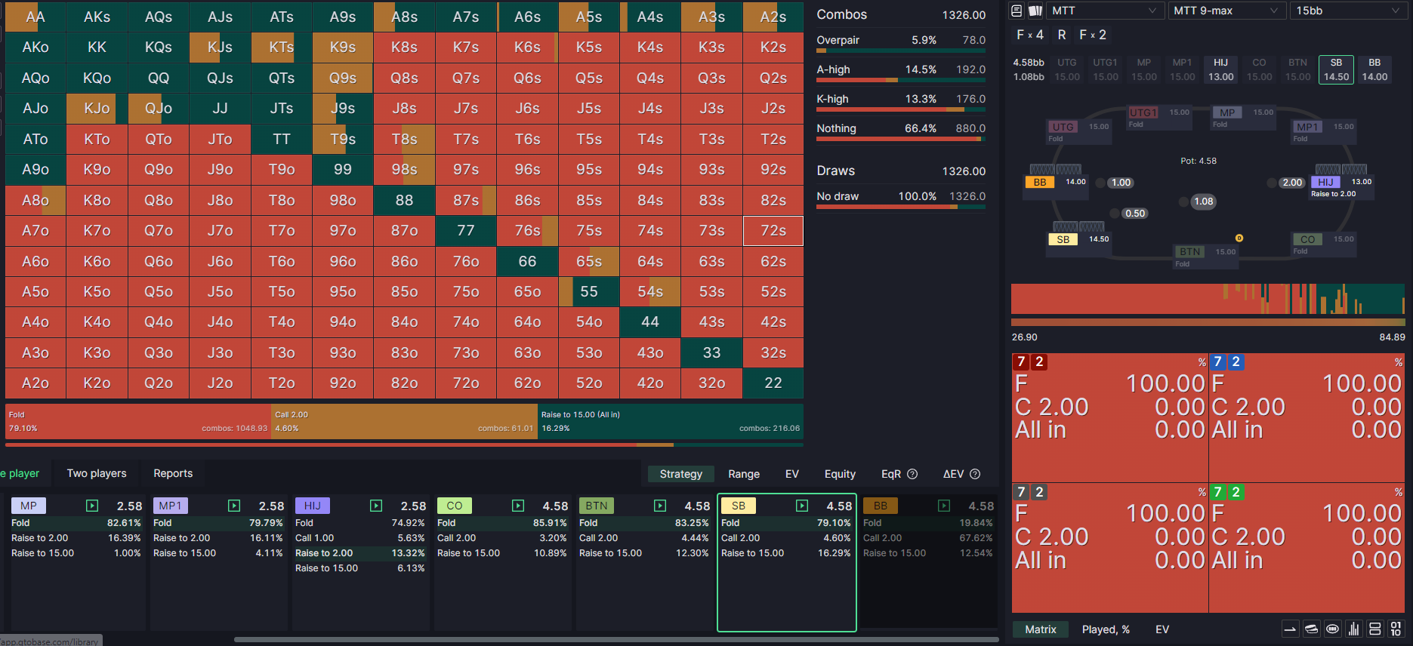Click the help icon next to EqR
This screenshot has height=646, width=1413.
click(x=912, y=474)
